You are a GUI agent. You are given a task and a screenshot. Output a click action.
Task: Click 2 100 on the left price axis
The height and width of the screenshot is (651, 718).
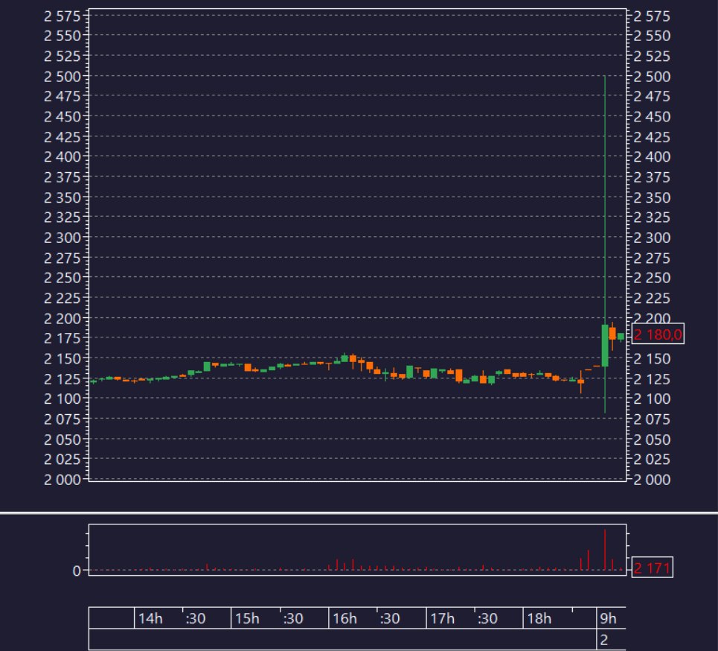pyautogui.click(x=62, y=398)
